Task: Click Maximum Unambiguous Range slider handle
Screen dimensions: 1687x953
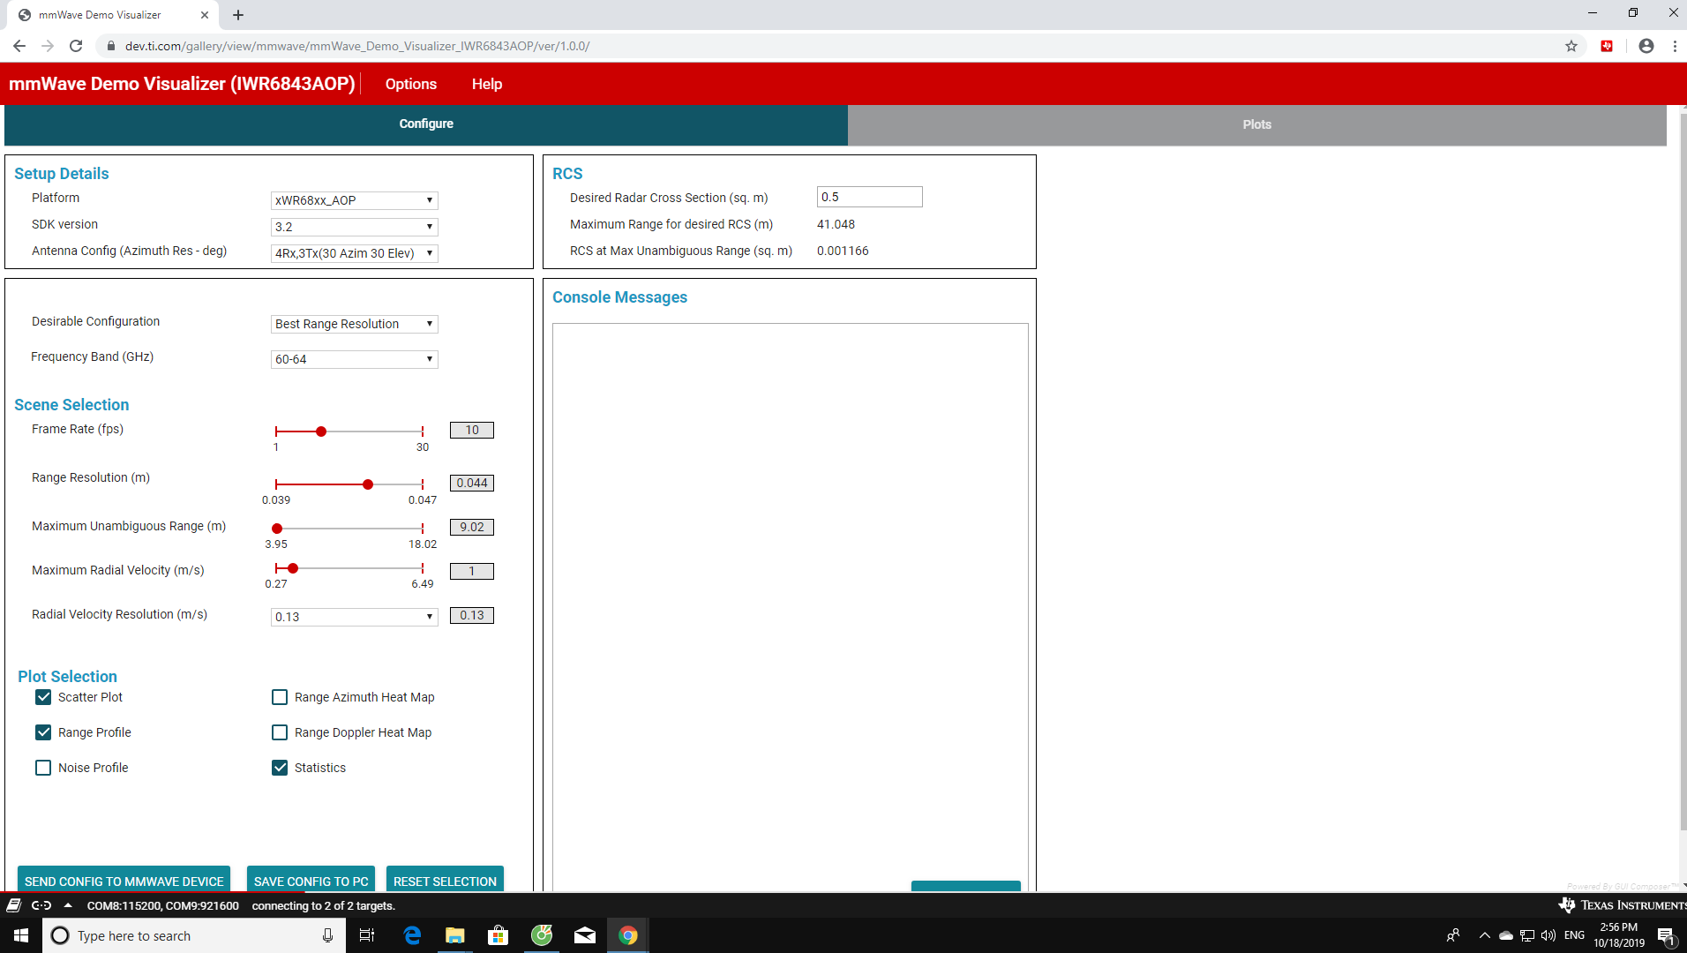Action: [x=277, y=529]
